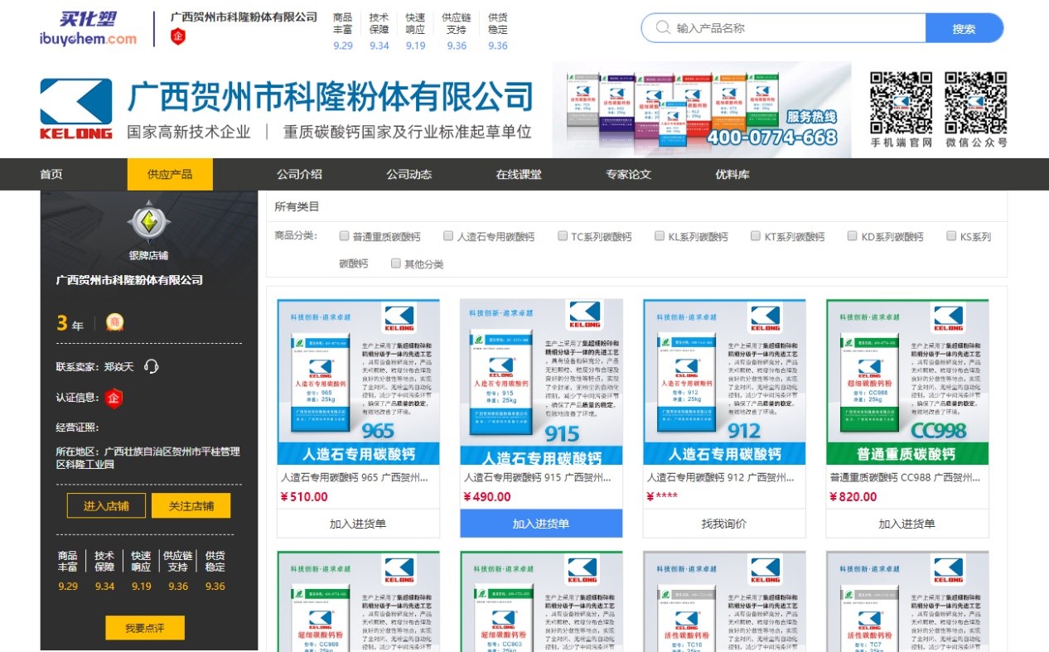Click the gold integrity medal beside 3年
Screen dimensions: 1049x652
tap(115, 322)
